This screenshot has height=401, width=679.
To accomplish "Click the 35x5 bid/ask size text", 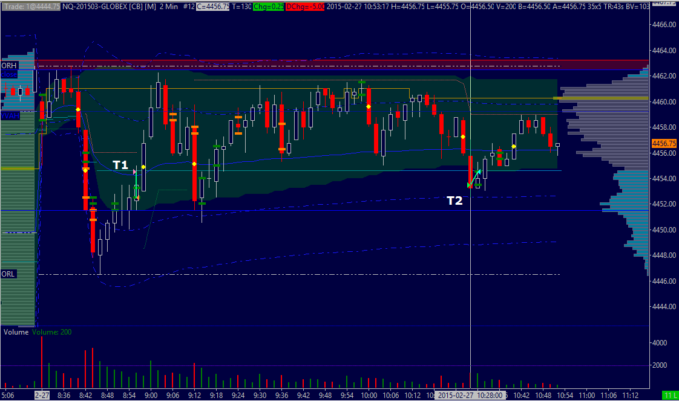I will click(594, 7).
